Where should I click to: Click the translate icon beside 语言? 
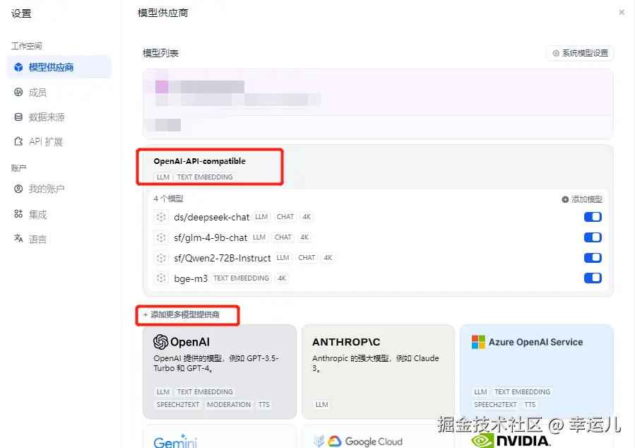[18, 239]
